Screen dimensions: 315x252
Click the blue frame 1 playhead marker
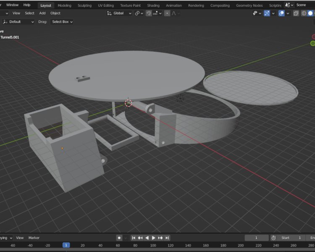coord(66,245)
